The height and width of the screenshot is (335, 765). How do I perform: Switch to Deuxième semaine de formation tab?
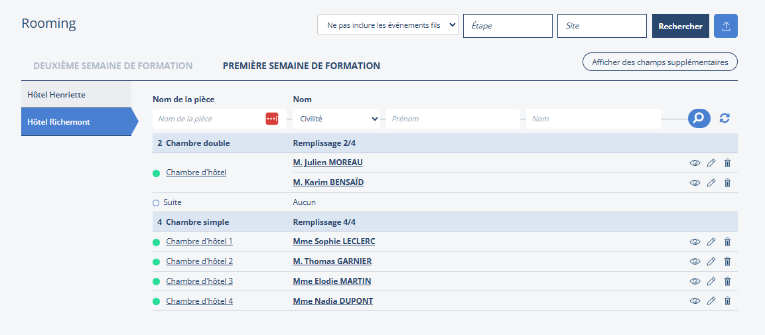tap(113, 66)
